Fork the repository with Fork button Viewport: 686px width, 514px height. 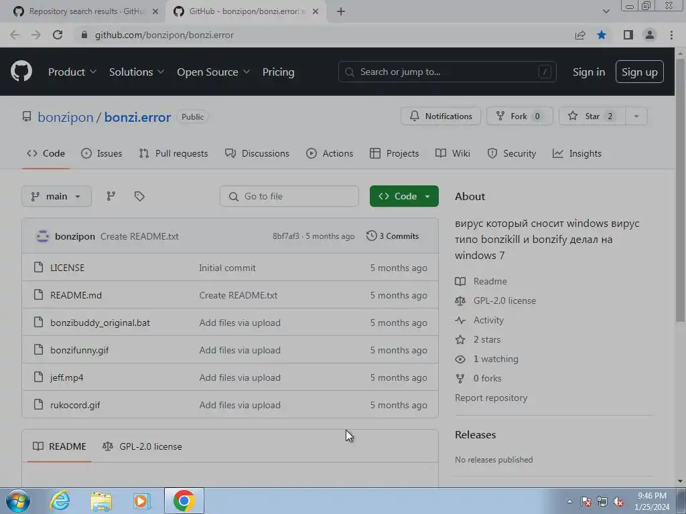click(520, 116)
